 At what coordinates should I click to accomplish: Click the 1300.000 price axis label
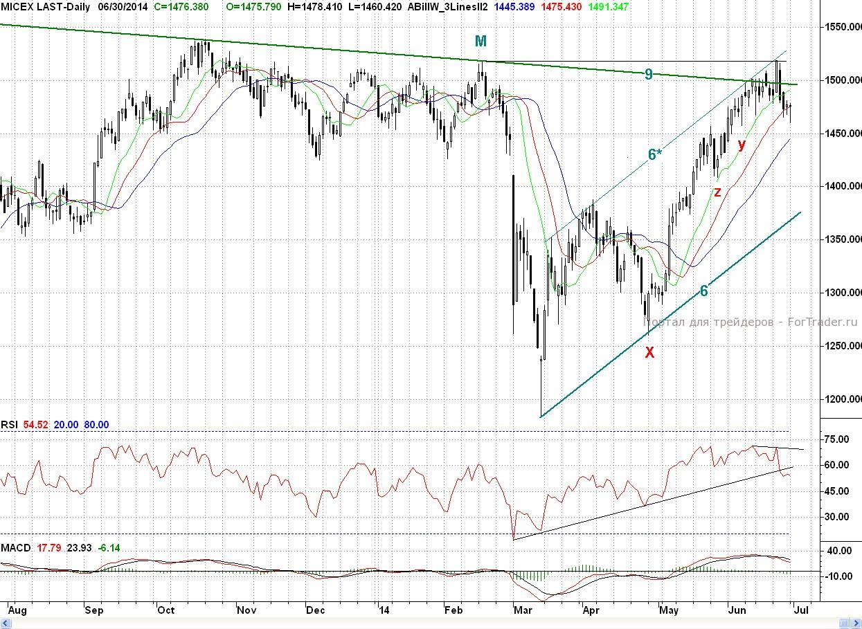[x=843, y=293]
